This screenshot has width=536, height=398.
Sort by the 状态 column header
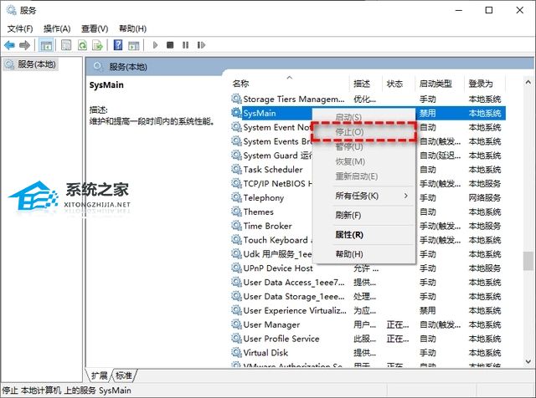point(399,84)
